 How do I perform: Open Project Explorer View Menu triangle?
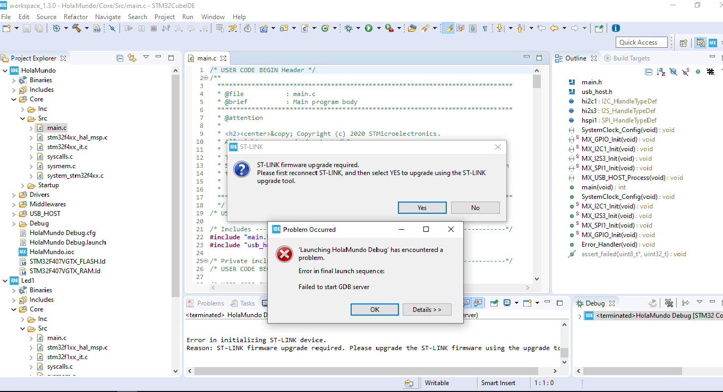[x=146, y=57]
